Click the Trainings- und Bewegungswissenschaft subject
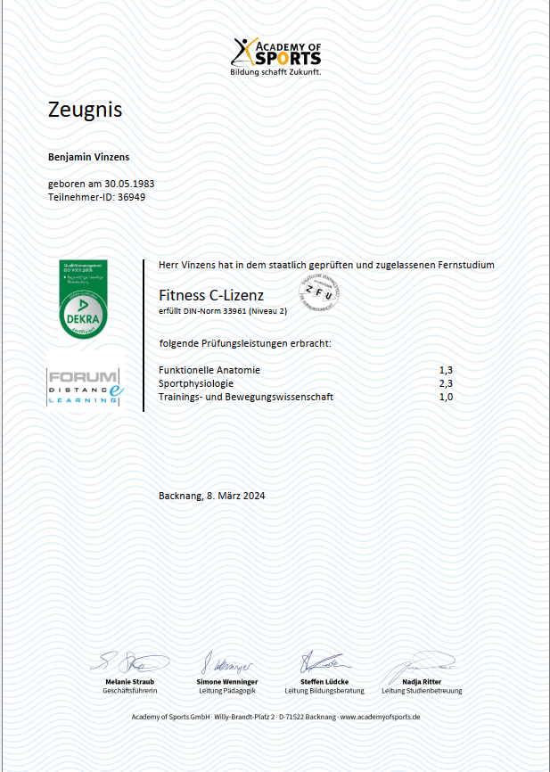550x772 pixels. 246,397
